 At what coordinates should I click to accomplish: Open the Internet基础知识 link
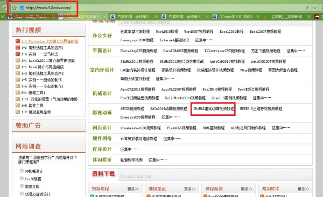point(174,40)
